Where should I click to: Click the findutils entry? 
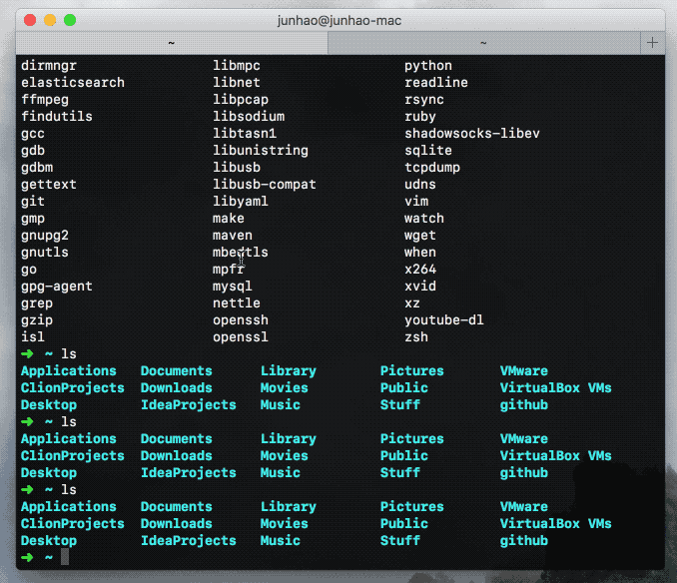[57, 117]
